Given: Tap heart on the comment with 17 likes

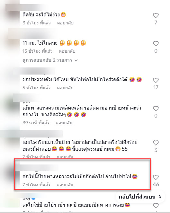Looking at the screenshot, I should pyautogui.click(x=156, y=80).
